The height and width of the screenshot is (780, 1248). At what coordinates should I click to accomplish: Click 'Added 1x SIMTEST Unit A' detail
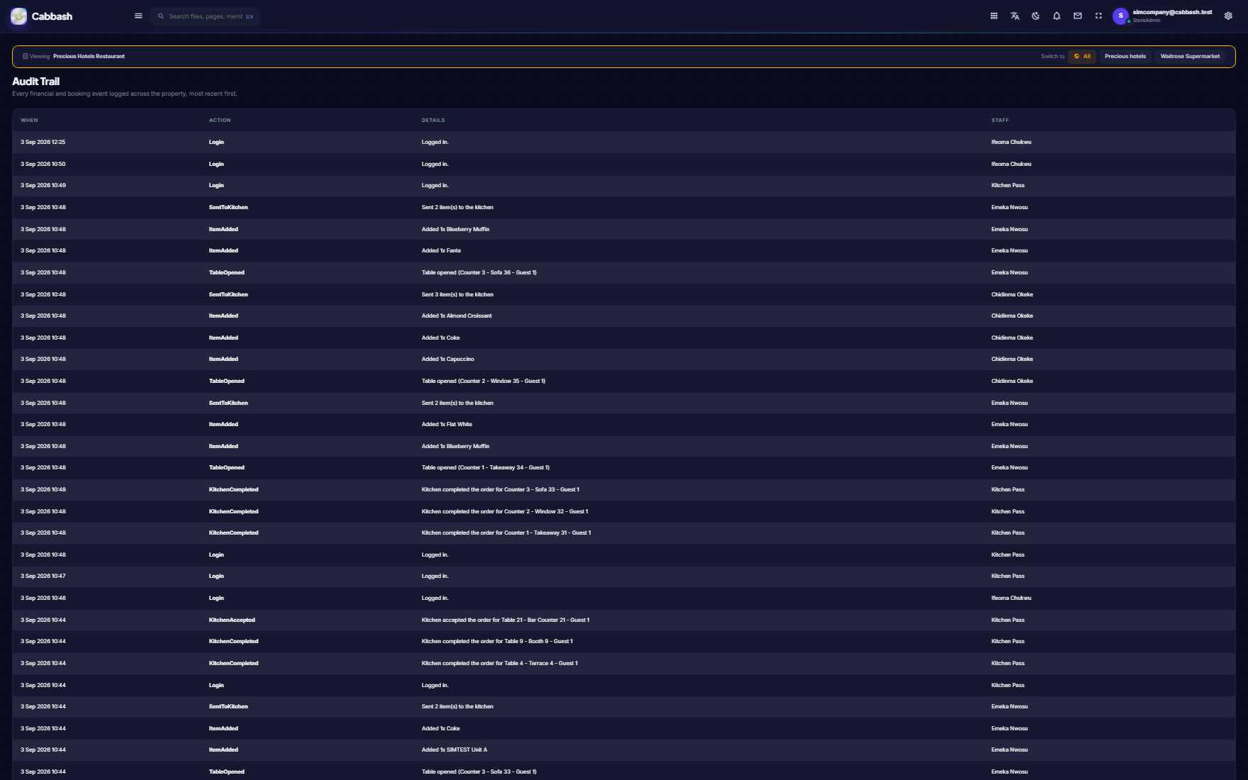[455, 750]
